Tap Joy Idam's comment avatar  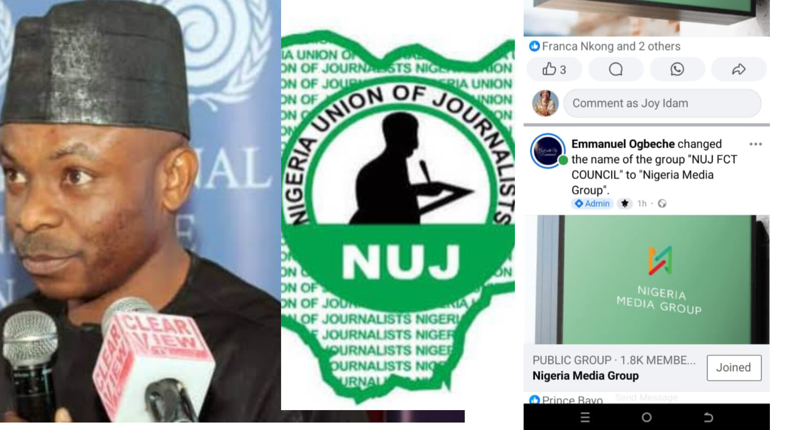(545, 103)
